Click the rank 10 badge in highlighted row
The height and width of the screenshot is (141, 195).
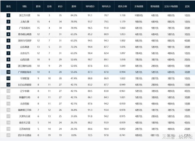tap(9, 72)
